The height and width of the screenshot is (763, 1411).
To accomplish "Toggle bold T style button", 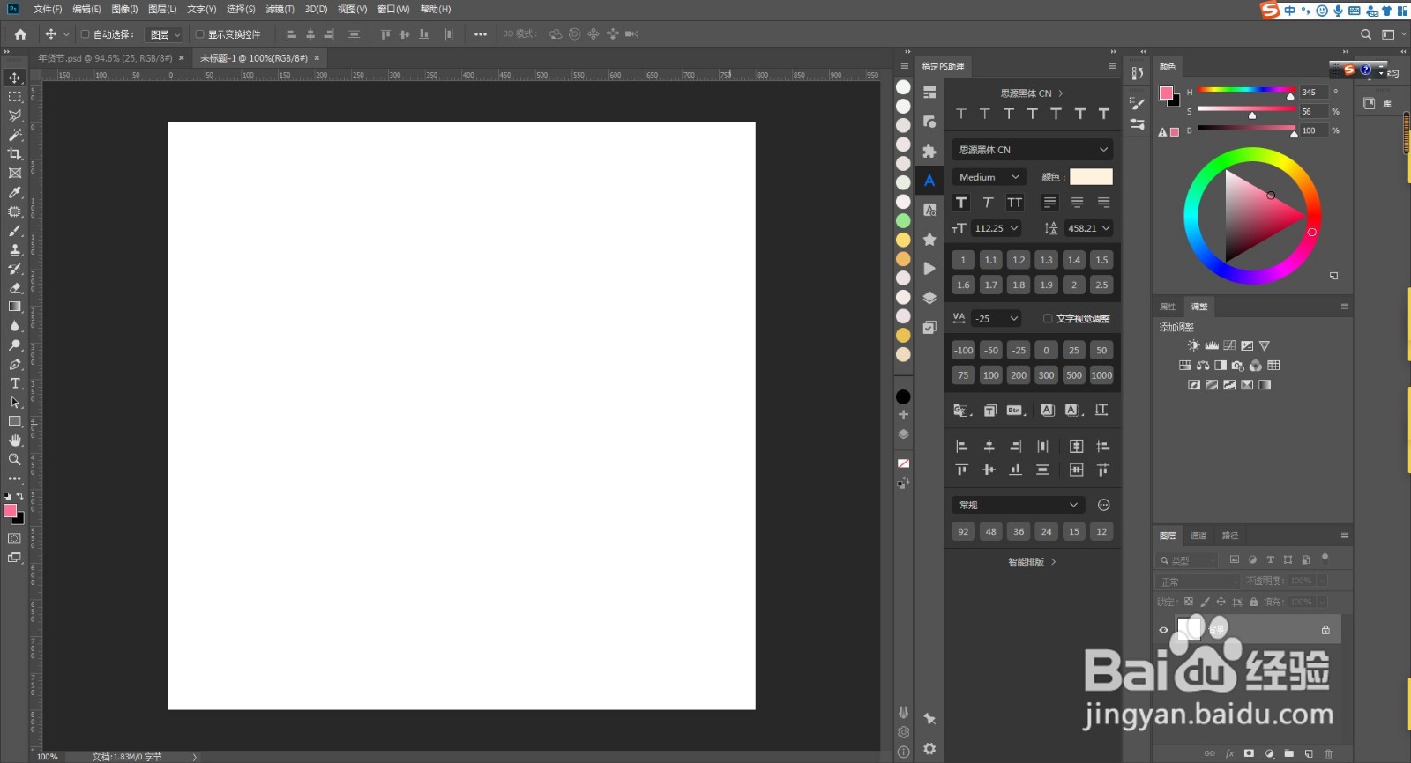I will point(961,203).
